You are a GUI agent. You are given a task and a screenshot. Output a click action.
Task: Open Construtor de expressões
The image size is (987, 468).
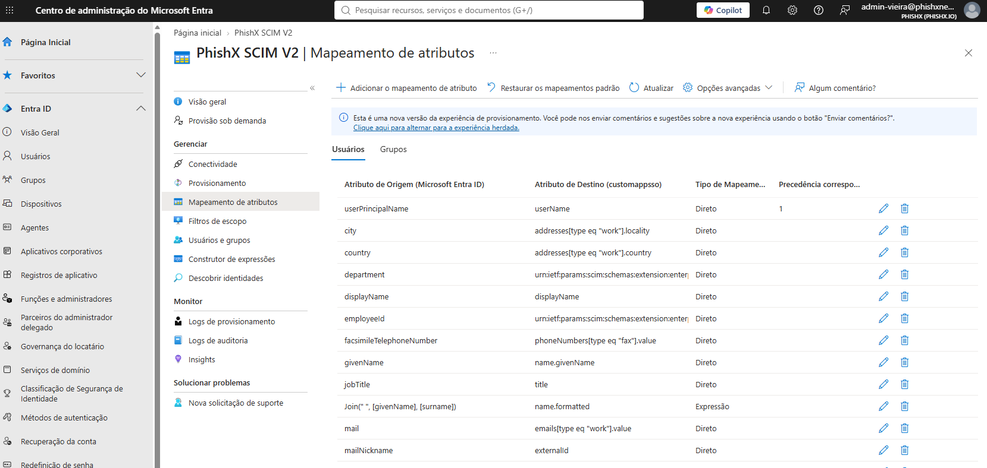tap(231, 259)
